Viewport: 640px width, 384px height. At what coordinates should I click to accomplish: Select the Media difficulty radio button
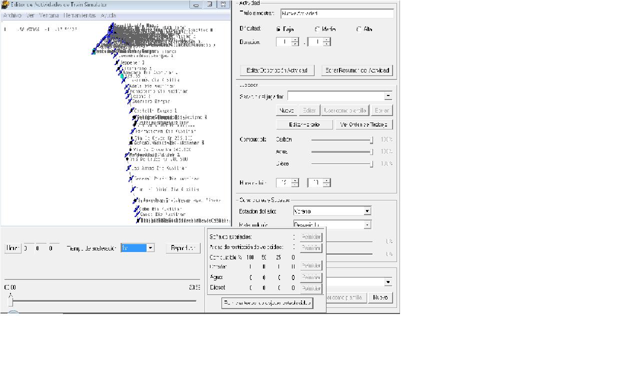pyautogui.click(x=317, y=29)
